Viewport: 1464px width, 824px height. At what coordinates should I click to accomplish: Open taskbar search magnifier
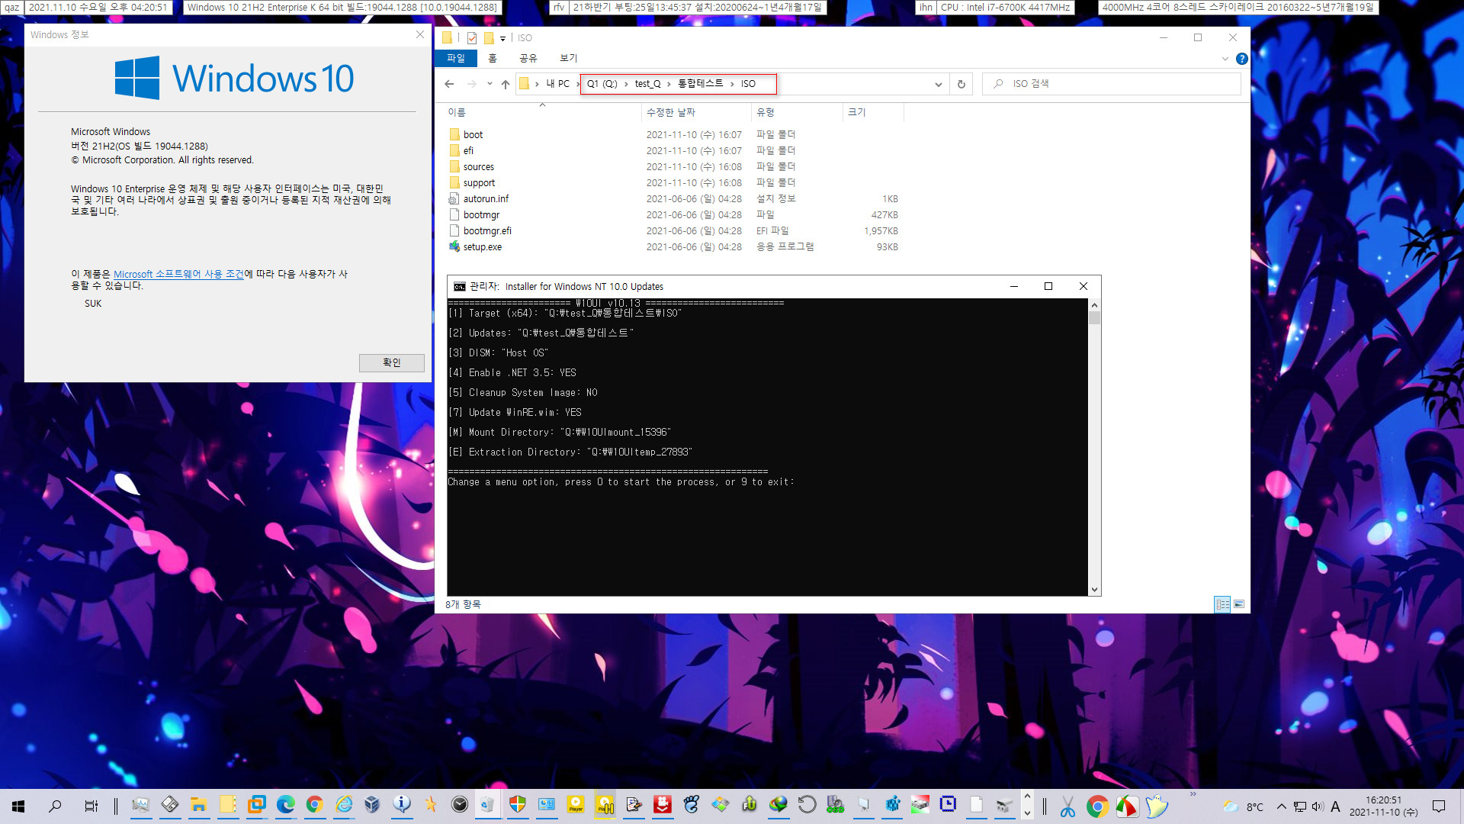pos(55,806)
